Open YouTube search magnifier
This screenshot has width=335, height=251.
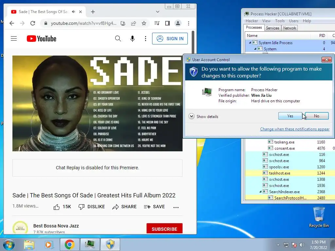pos(118,39)
